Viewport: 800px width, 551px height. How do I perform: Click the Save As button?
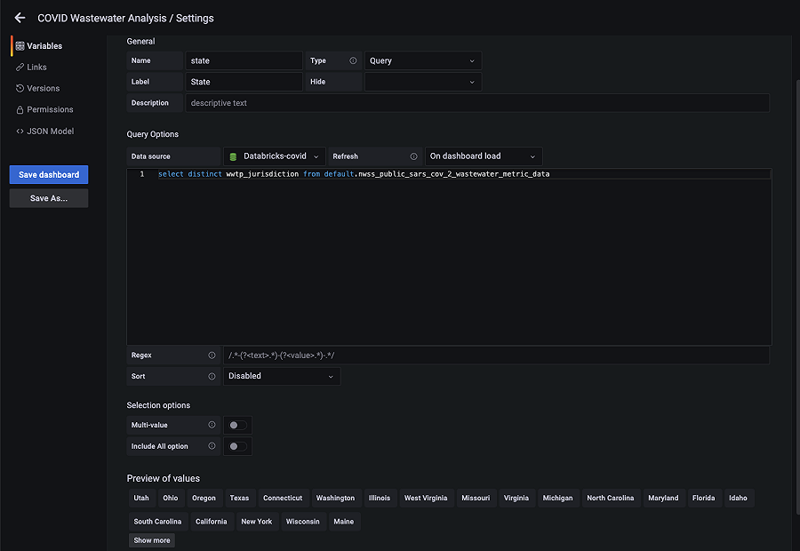click(48, 197)
